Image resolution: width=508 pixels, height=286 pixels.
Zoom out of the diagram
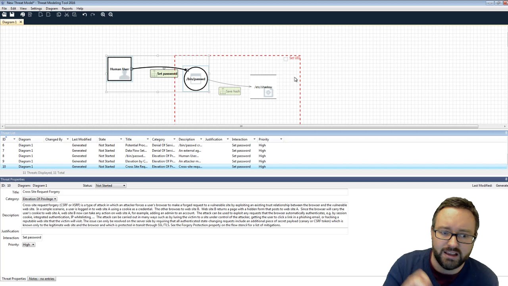[x=111, y=14]
